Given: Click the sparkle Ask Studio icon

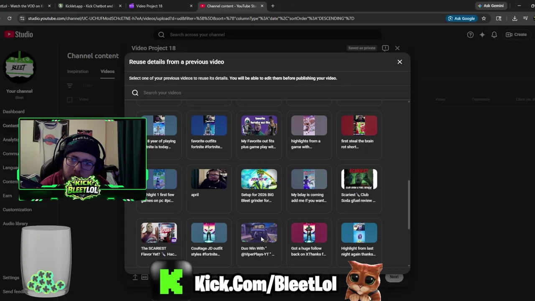Looking at the screenshot, I should click(482, 35).
